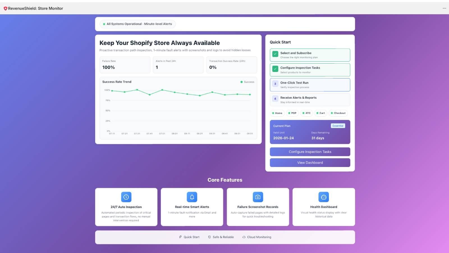Click the Quick Start lightning icon in footer

tap(180, 237)
